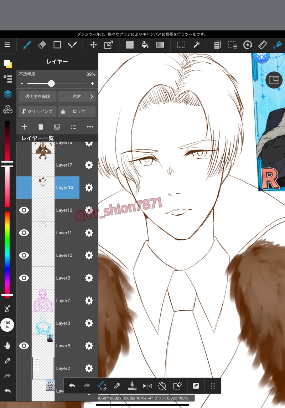Image resolution: width=285 pixels, height=408 pixels.
Task: Hide Layer11 with eye icon
Action: pos(24,233)
